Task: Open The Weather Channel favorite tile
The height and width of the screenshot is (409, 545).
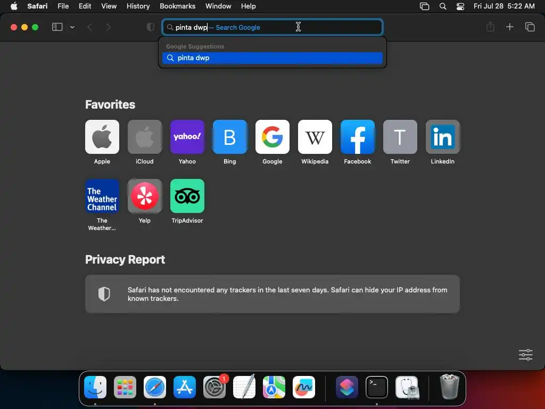Action: [x=102, y=196]
